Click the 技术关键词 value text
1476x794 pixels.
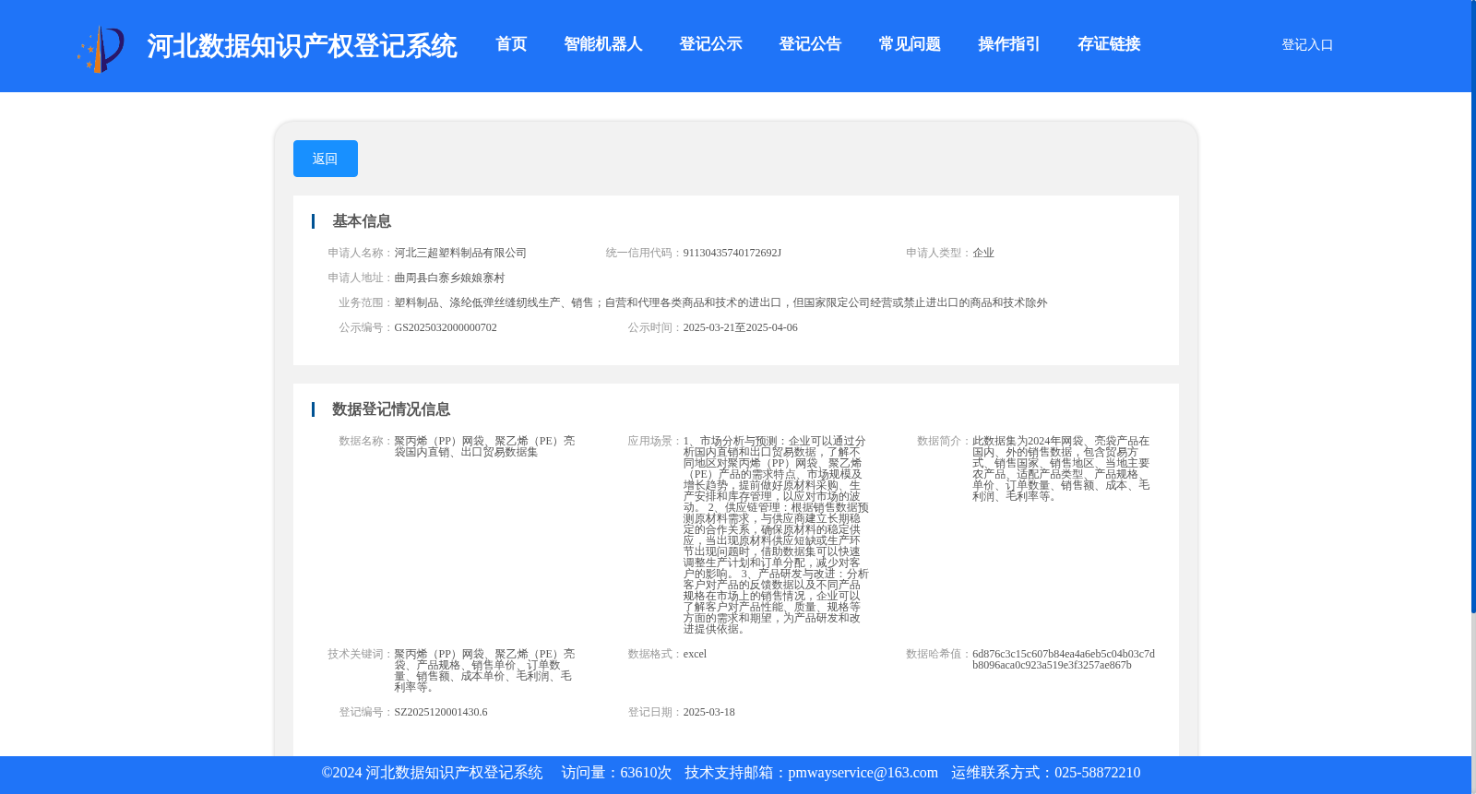click(484, 670)
